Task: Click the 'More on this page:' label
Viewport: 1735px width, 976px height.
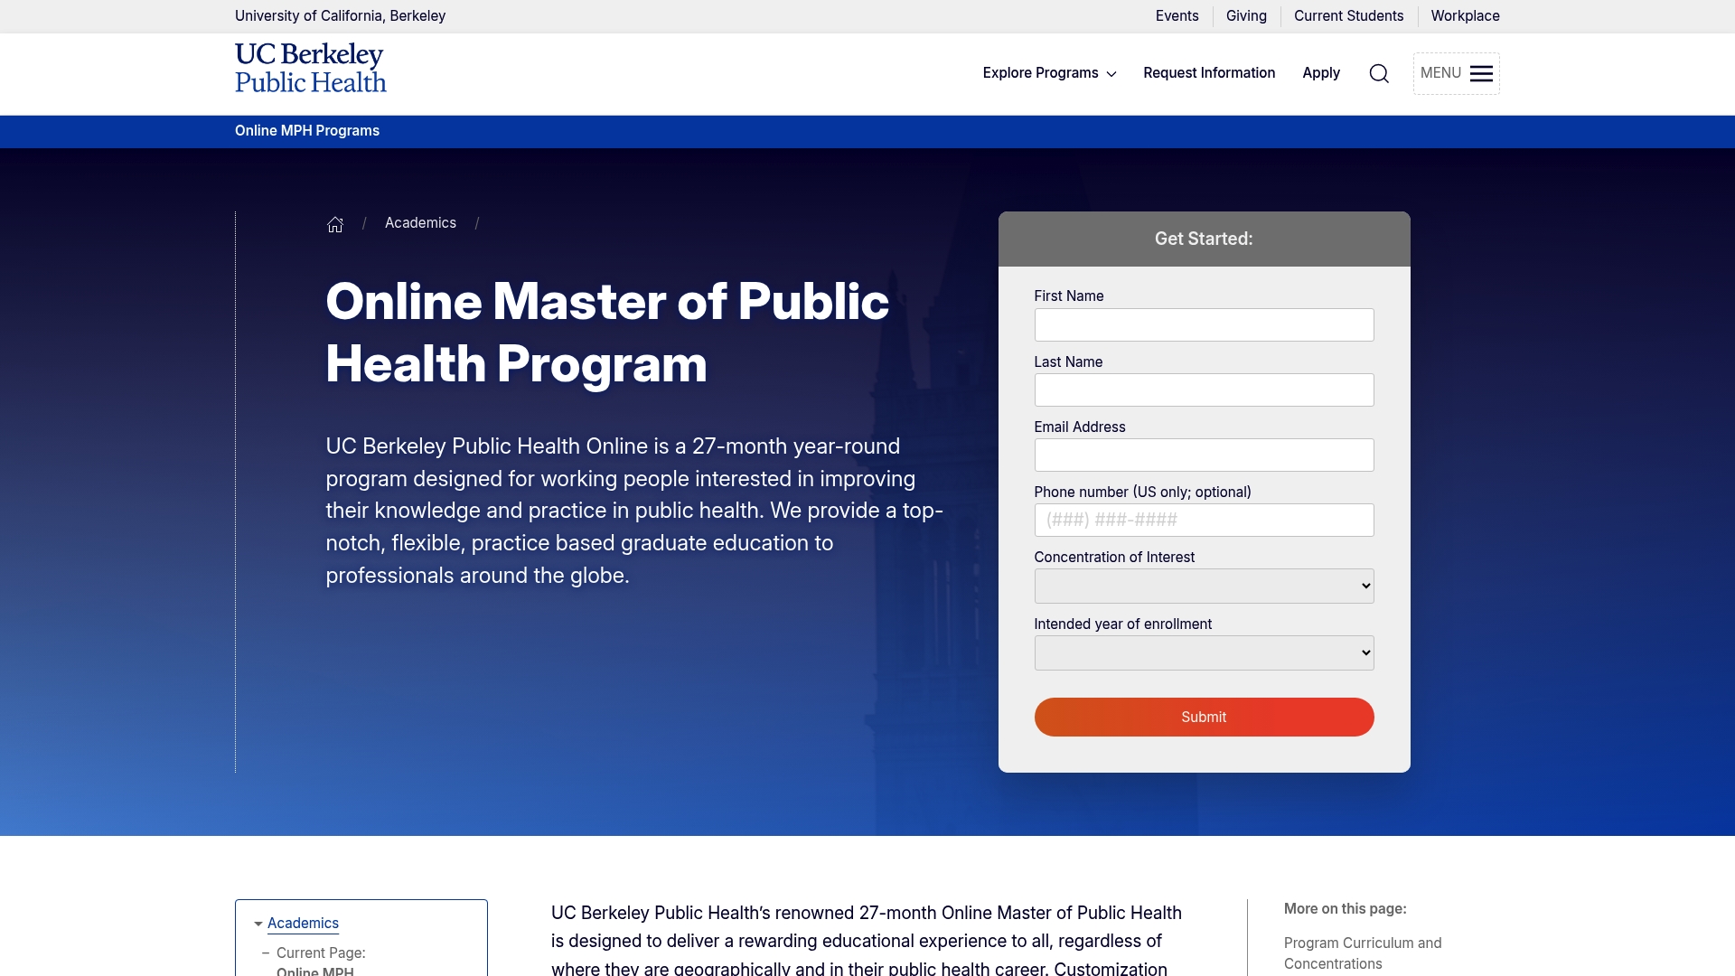Action: click(1345, 909)
